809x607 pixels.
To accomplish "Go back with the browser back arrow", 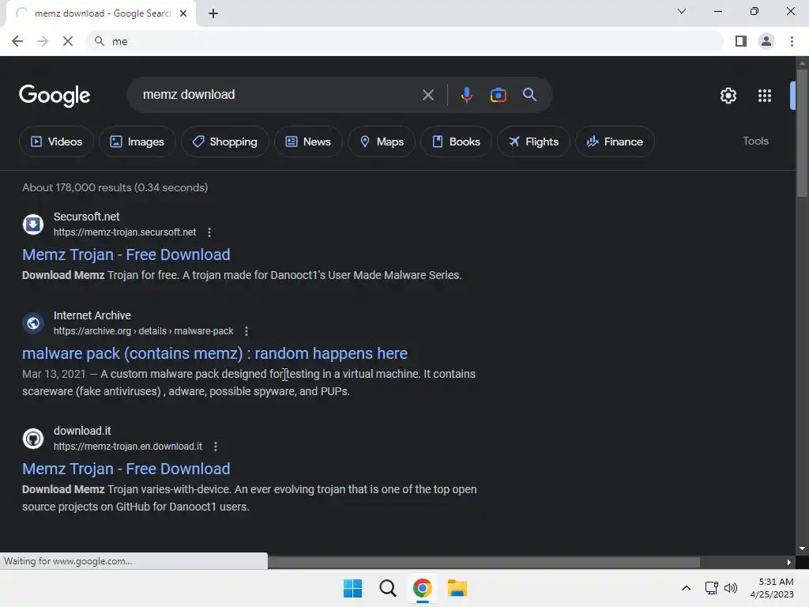I will [x=17, y=41].
